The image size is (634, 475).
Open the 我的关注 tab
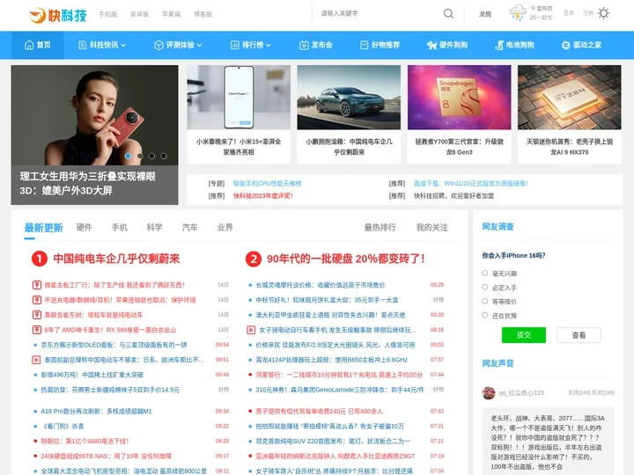tap(431, 228)
